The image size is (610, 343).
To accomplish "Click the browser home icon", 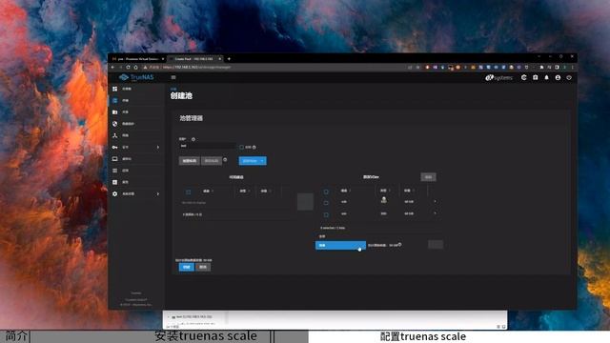I will [x=135, y=68].
